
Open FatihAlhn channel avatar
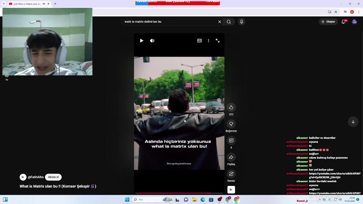click(23, 177)
